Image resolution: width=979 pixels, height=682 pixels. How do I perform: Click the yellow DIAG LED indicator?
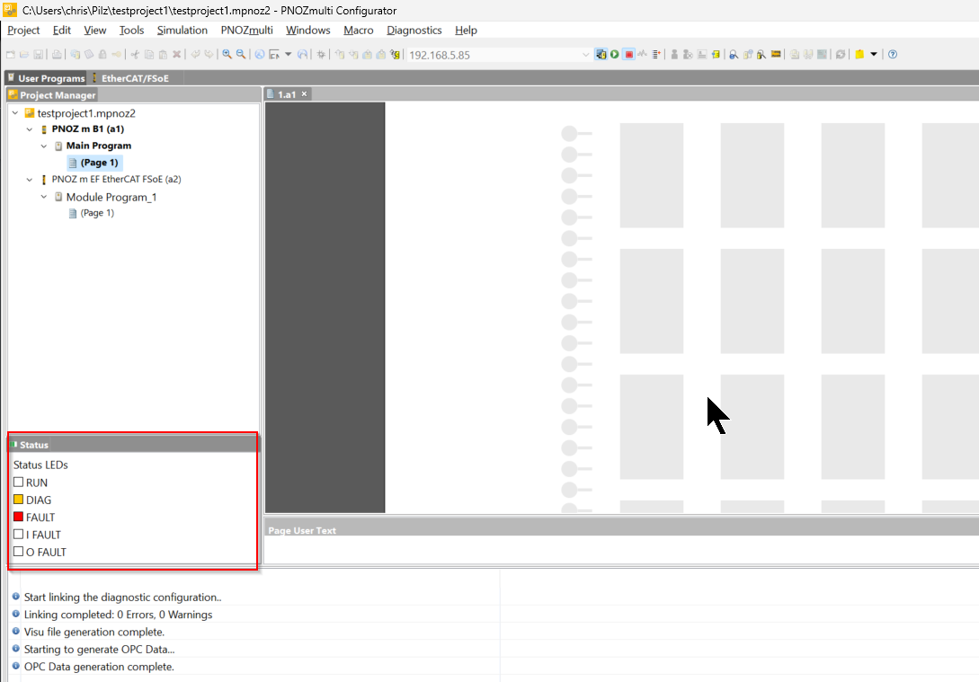tap(18, 500)
